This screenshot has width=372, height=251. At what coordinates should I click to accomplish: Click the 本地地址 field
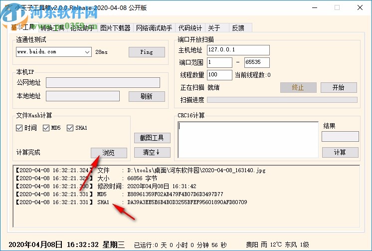[83, 96]
